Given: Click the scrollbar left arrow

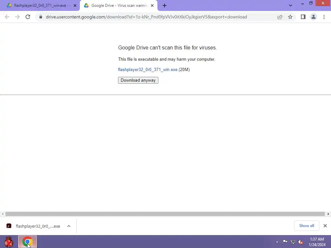Looking at the screenshot, I should coord(3,214).
